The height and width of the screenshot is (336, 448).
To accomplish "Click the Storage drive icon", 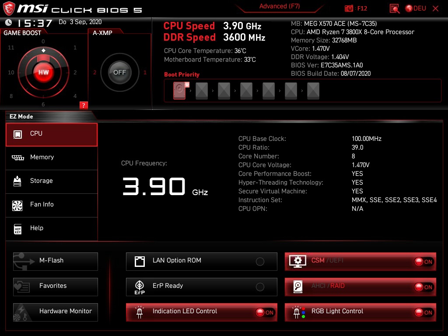I will click(17, 181).
